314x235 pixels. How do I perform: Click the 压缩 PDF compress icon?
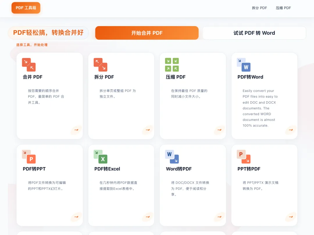pyautogui.click(x=172, y=65)
